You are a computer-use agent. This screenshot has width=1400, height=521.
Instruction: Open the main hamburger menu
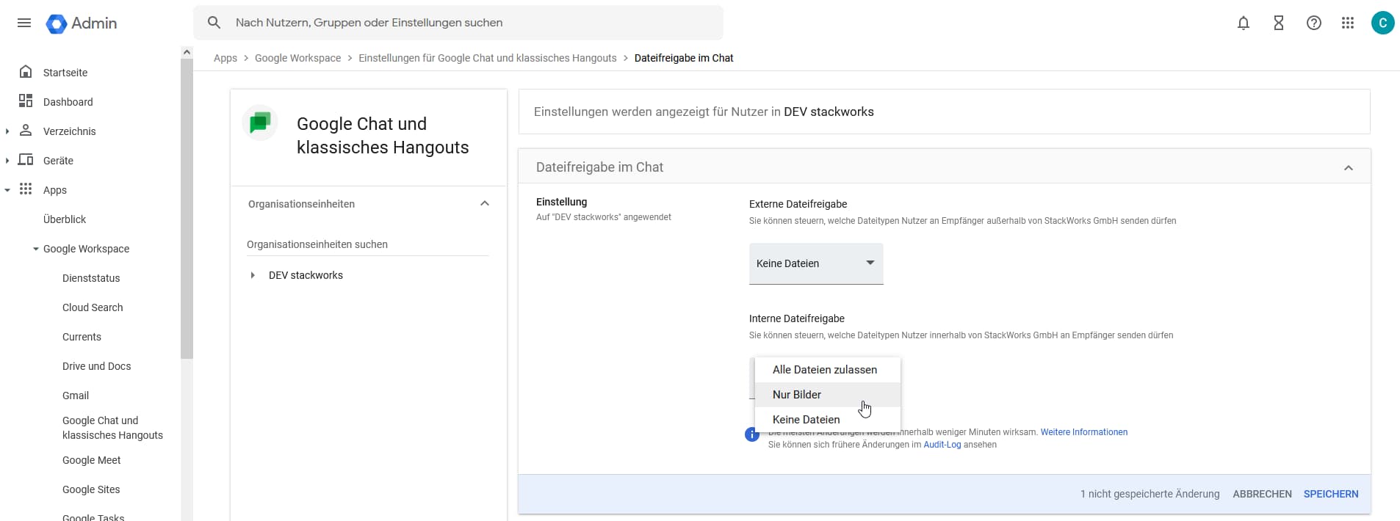[24, 23]
